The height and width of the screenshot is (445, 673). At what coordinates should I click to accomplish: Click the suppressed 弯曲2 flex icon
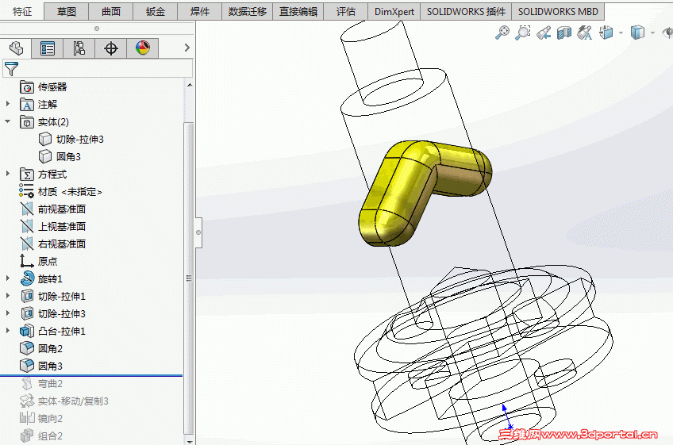[27, 383]
